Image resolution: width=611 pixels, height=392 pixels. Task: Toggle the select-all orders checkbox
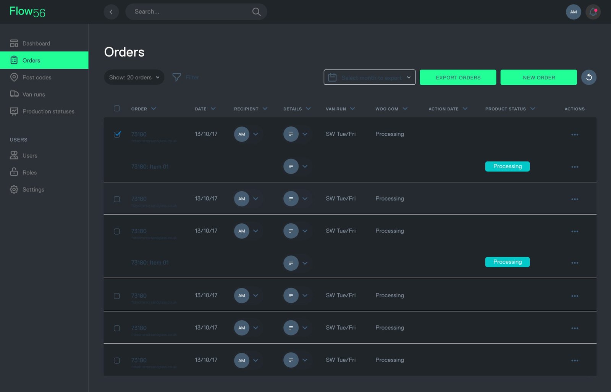click(x=117, y=108)
